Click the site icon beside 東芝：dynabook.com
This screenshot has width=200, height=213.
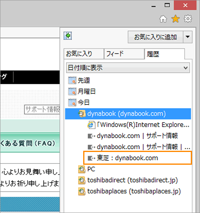[x=91, y=158]
